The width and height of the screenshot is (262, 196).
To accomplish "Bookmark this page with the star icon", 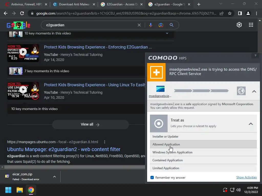I will click(x=230, y=13).
